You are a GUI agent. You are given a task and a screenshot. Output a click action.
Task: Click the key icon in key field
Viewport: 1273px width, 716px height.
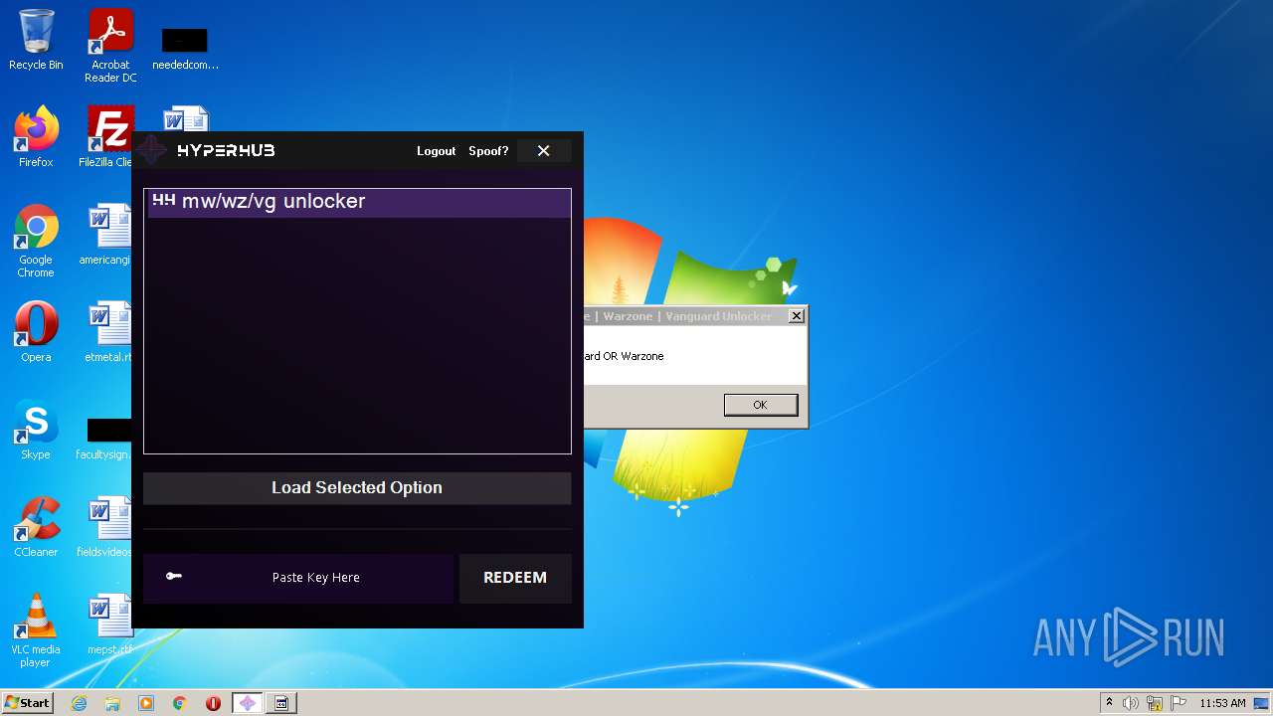point(174,576)
